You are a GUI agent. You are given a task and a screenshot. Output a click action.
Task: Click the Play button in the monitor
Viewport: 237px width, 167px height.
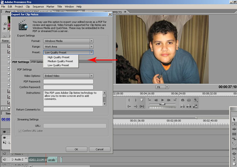click(x=163, y=100)
